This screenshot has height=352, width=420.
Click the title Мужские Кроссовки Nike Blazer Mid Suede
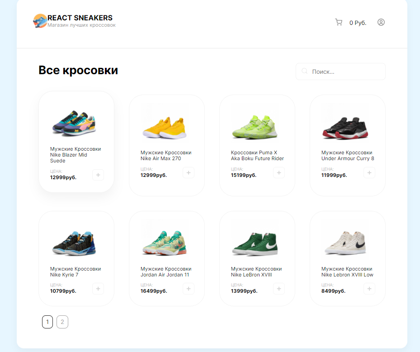coord(76,155)
